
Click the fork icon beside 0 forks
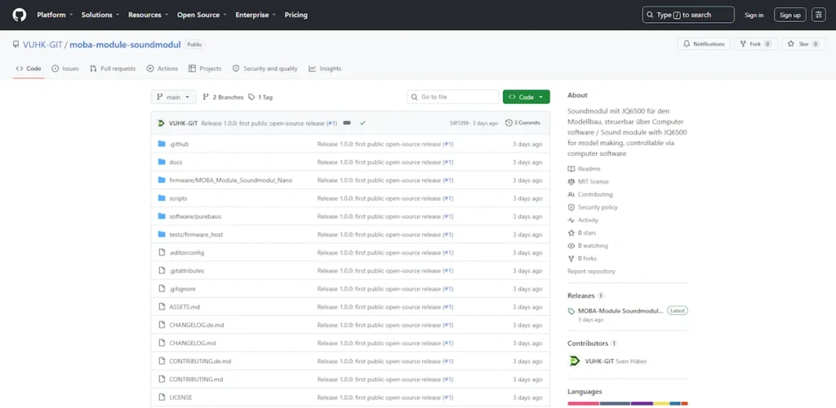(x=571, y=259)
